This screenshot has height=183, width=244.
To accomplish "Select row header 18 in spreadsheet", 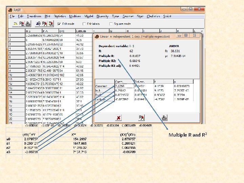I will (17, 110).
